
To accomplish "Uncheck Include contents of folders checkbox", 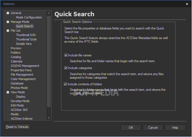I will 65,84.
